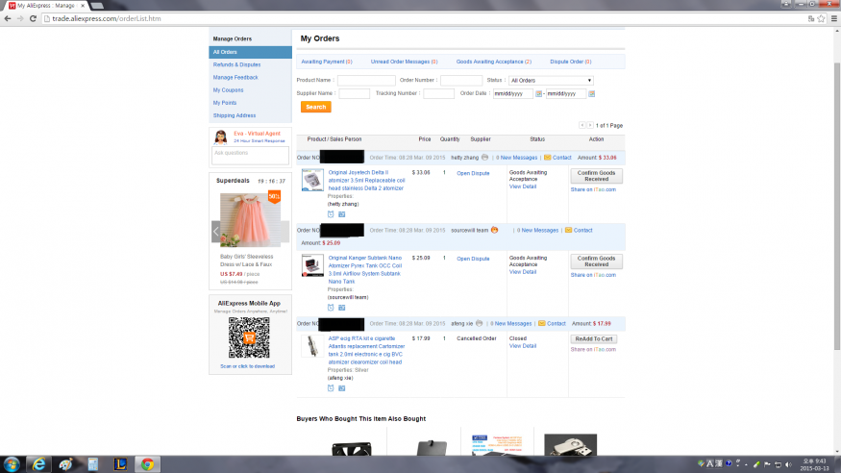This screenshot has height=473, width=841.
Task: Click previous page arrow in order pagination
Action: tap(581, 125)
